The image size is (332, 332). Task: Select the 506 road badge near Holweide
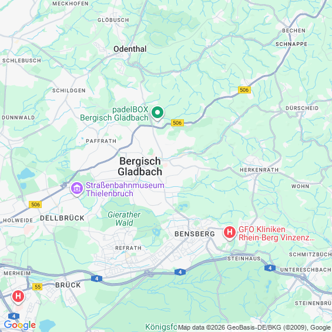pos(35,204)
